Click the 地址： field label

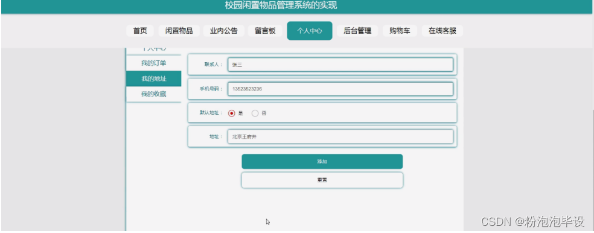point(216,137)
